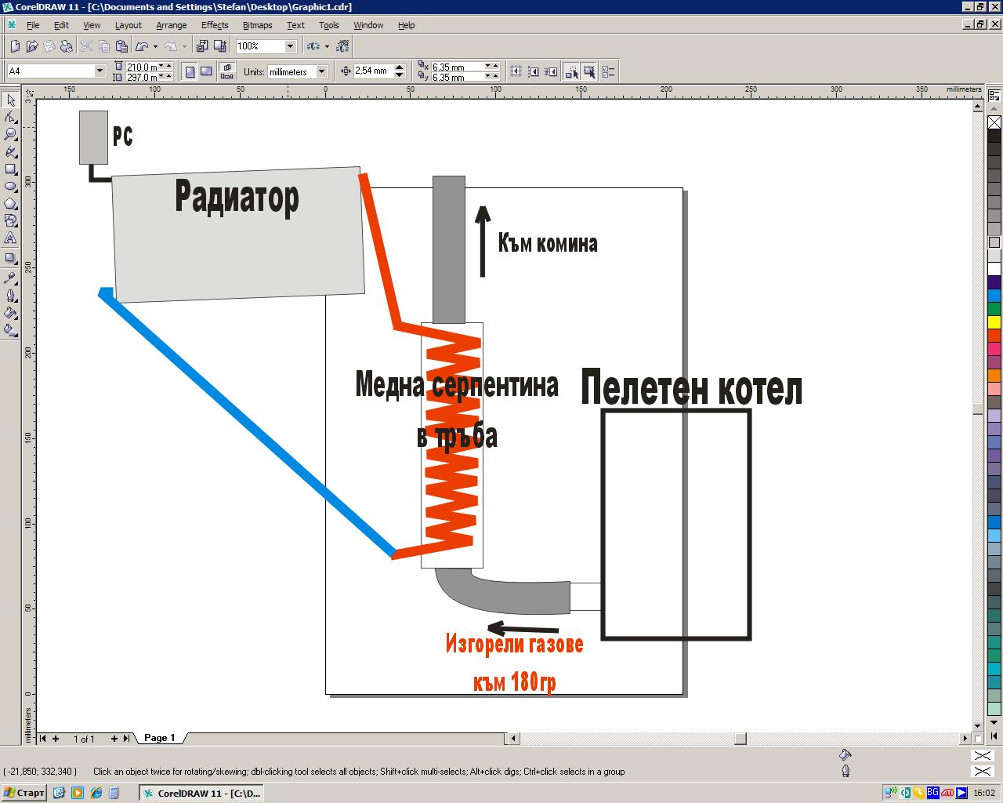Toggle Snap to Grid button
1003x803 pixels.
pyautogui.click(x=516, y=71)
